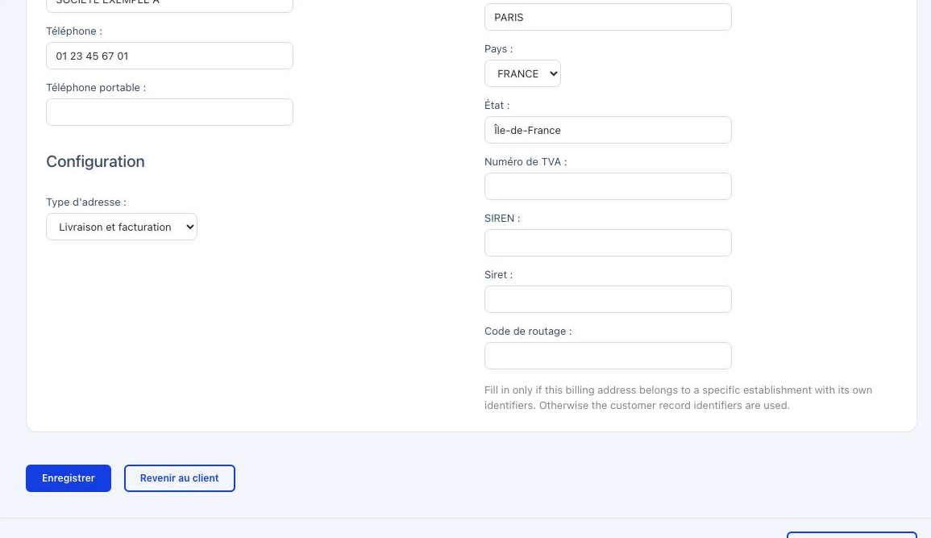Expand the Type d'adresse dropdown
Screen dimensions: 931x538
click(122, 227)
